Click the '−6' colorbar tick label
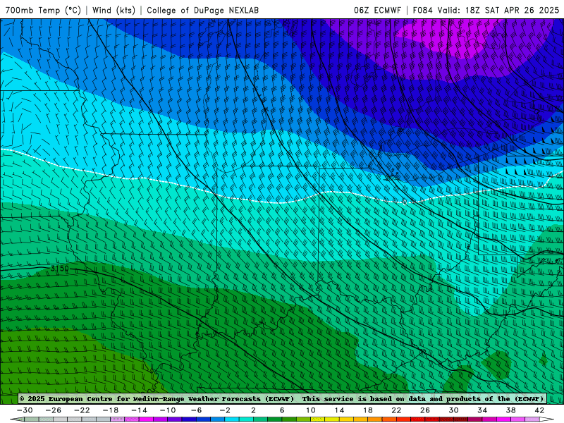Viewport: 564px width, 423px height. (x=197, y=410)
